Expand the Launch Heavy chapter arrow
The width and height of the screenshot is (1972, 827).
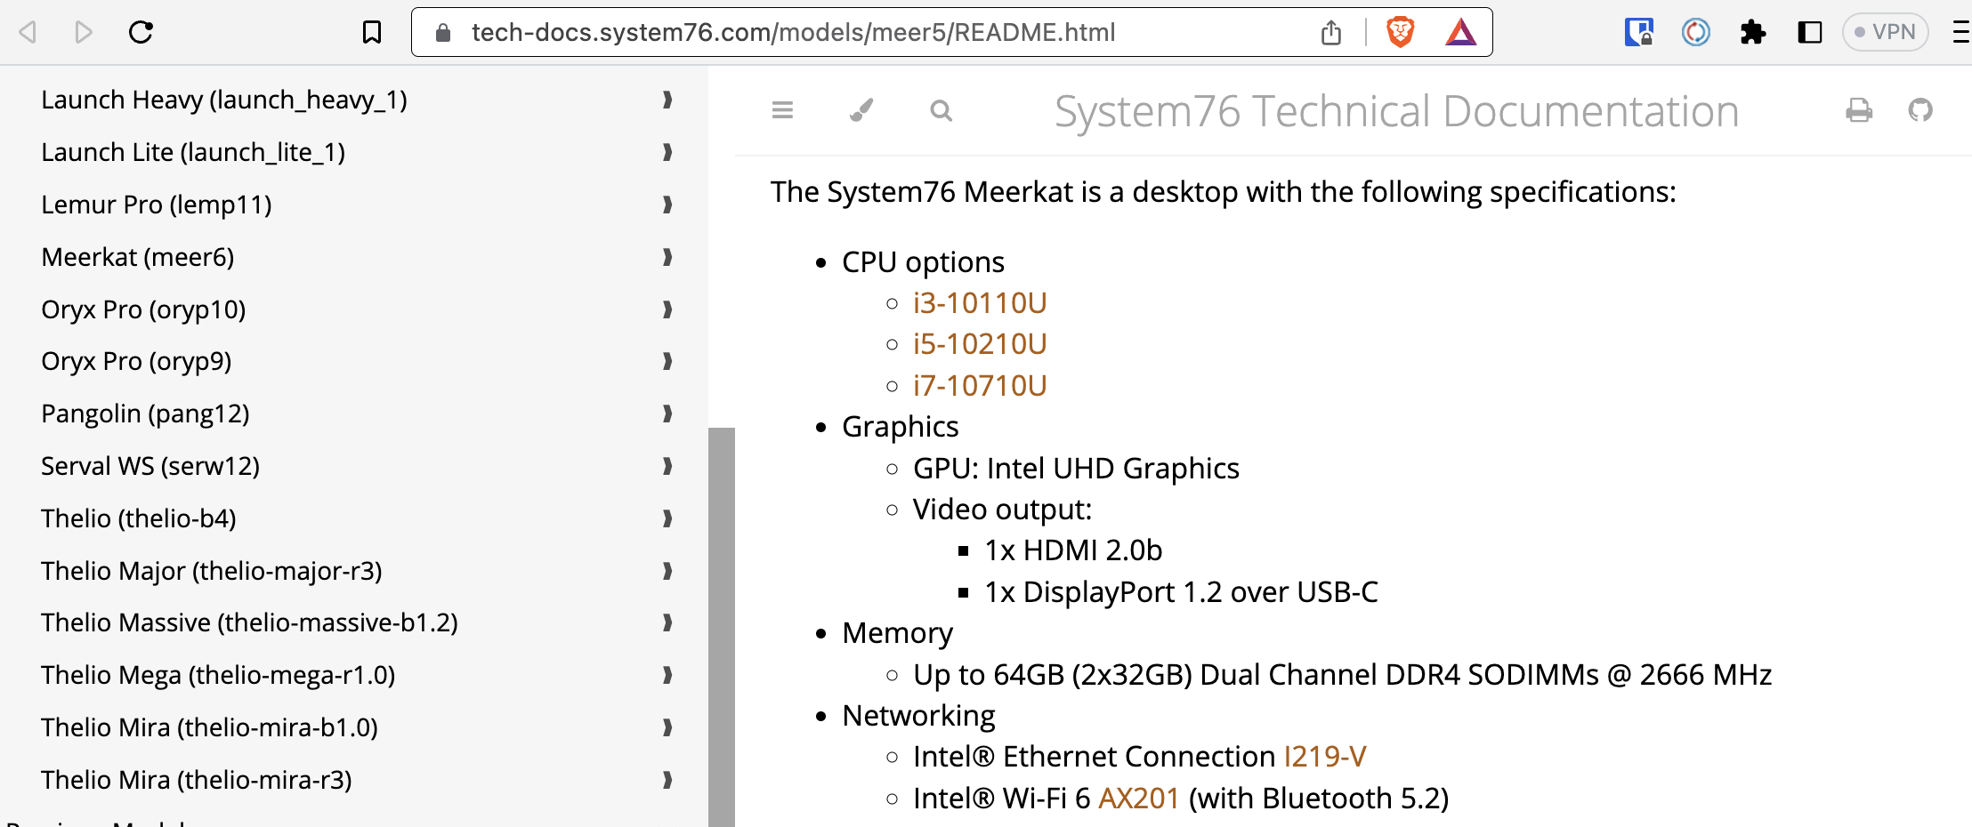pos(667,100)
